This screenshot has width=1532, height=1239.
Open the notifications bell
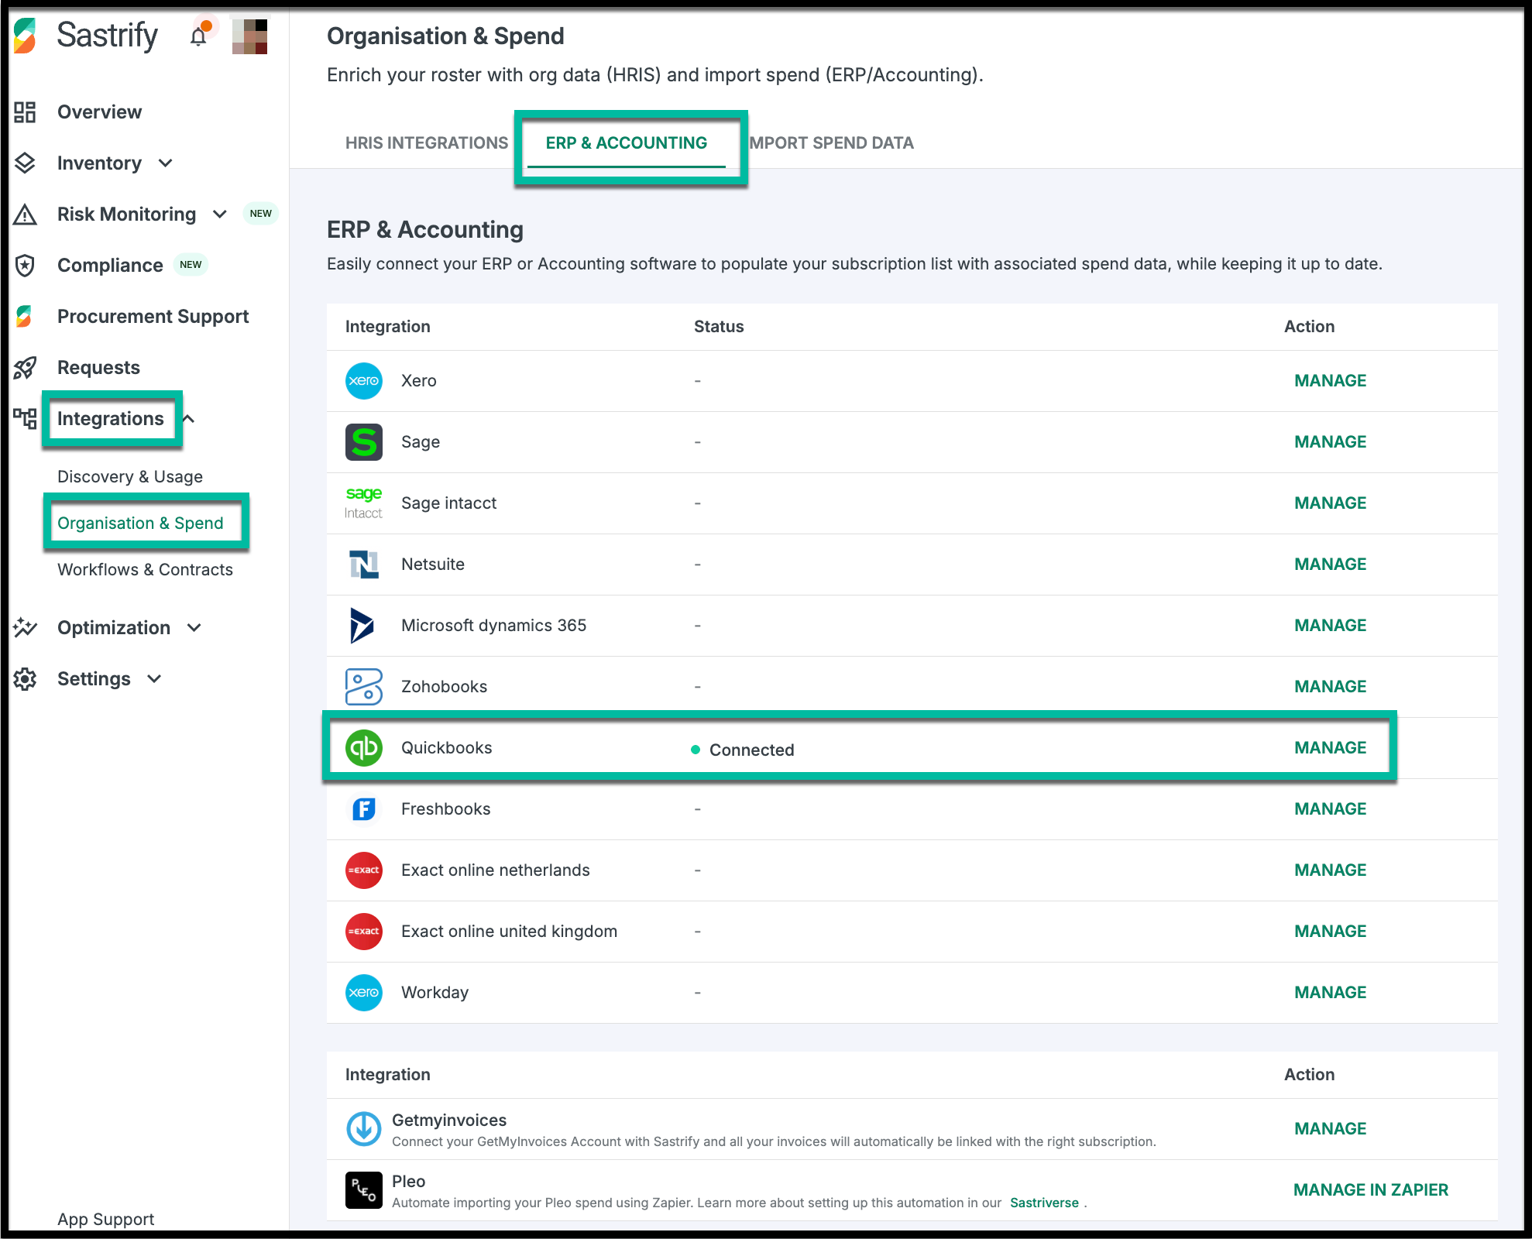[x=199, y=35]
